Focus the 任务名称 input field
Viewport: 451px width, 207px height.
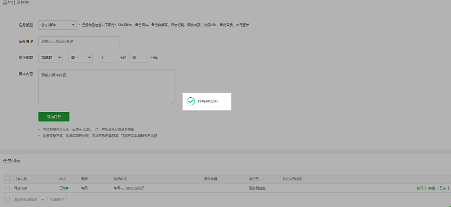click(79, 41)
